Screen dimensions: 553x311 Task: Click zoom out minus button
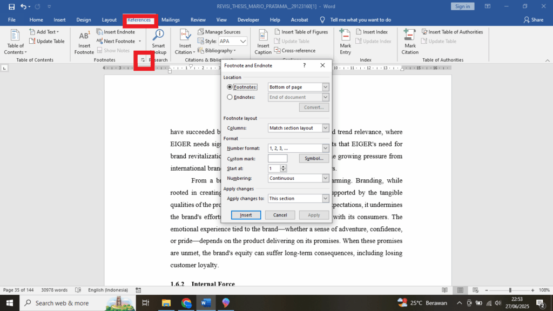coord(487,290)
